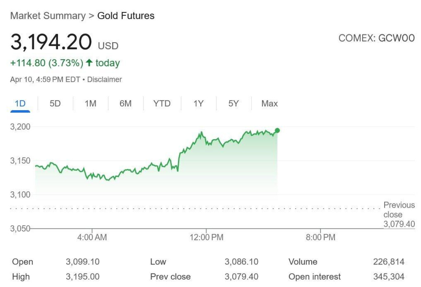Click the 3,194.20 gold price
The image size is (421, 287).
click(51, 43)
